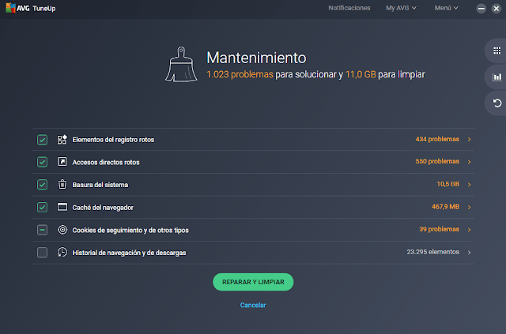Screen dimensions: 506x334
Task: Select Basura del sistema label
Action: 100,185
